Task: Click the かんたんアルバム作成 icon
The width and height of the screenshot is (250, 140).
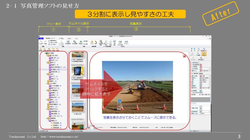Action: [x=120, y=42]
